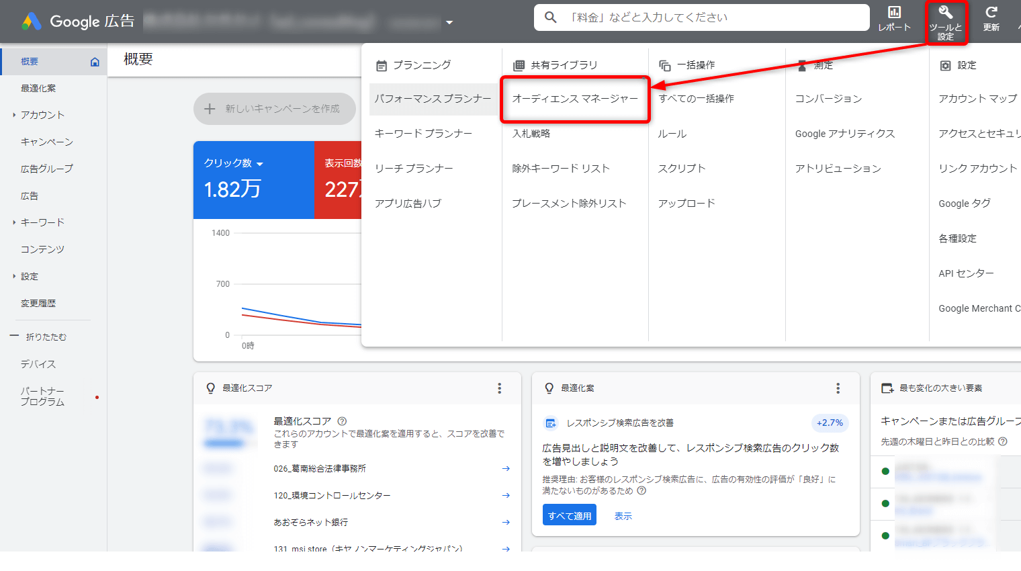This screenshot has height=571, width=1021.
Task: Click arrow beside 120_環境コントロールセンター
Action: click(506, 496)
